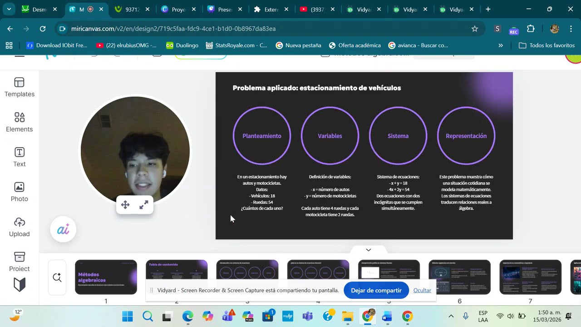Open the Oferta académica bookmark

pos(355,45)
